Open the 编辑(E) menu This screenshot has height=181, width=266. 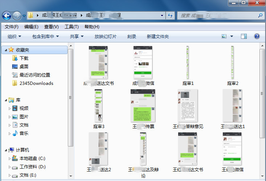point(31,27)
